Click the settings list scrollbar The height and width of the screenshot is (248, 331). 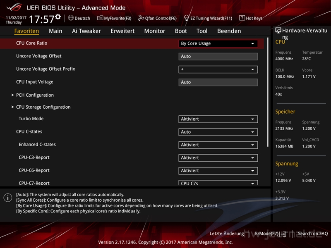click(268, 92)
